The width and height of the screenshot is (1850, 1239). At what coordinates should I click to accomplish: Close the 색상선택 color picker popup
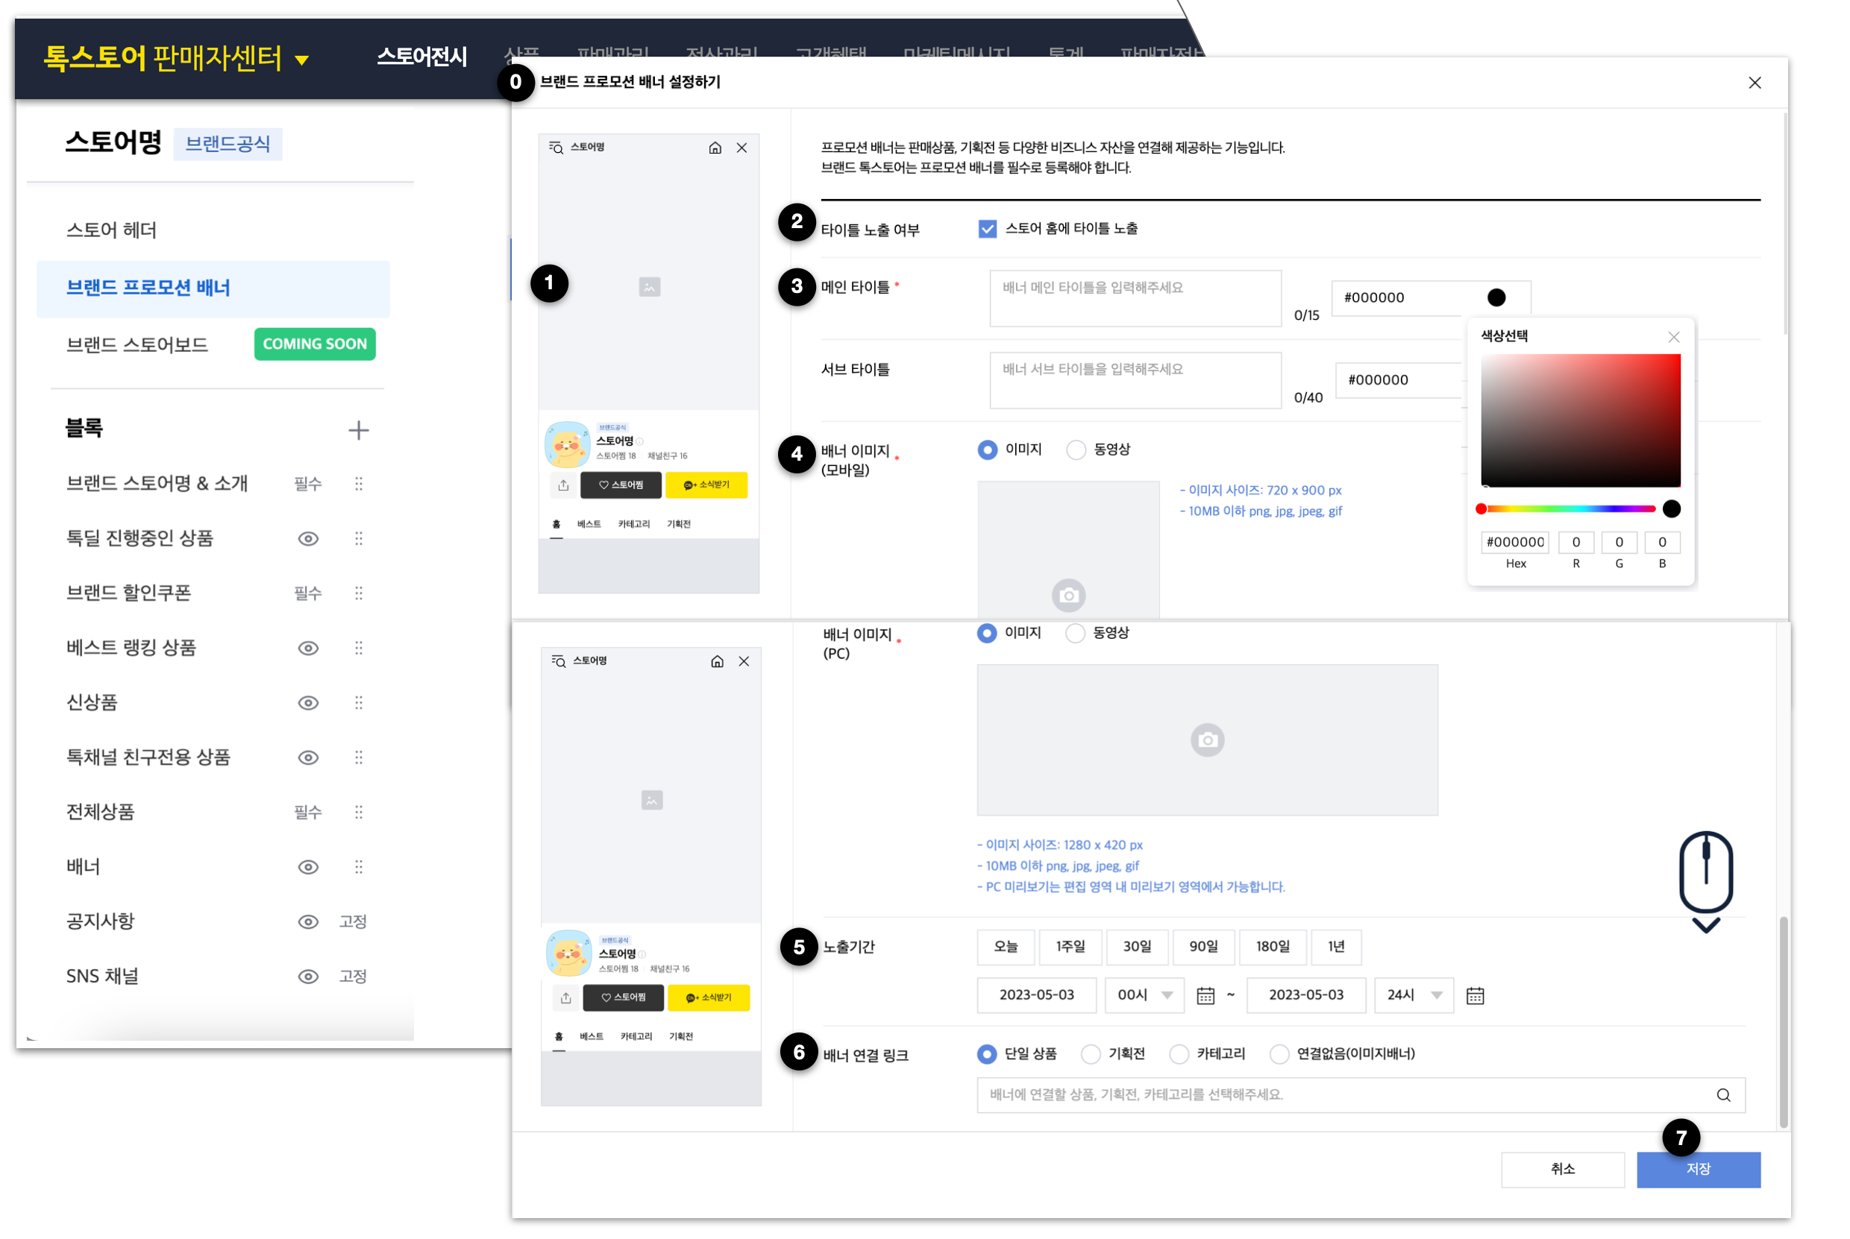click(1673, 338)
